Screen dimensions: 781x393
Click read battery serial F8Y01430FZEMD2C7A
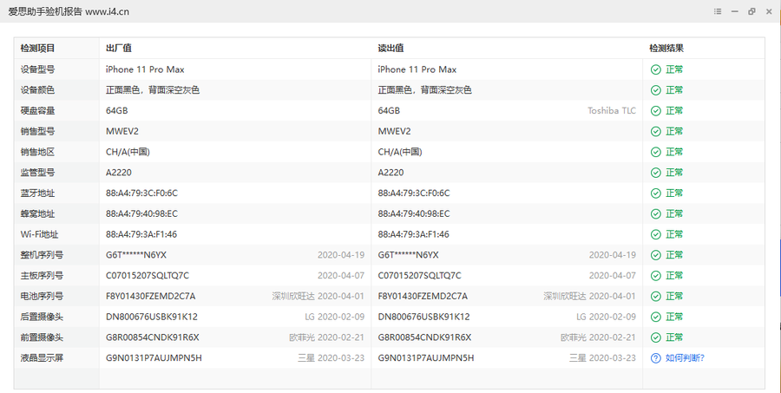pyautogui.click(x=423, y=297)
